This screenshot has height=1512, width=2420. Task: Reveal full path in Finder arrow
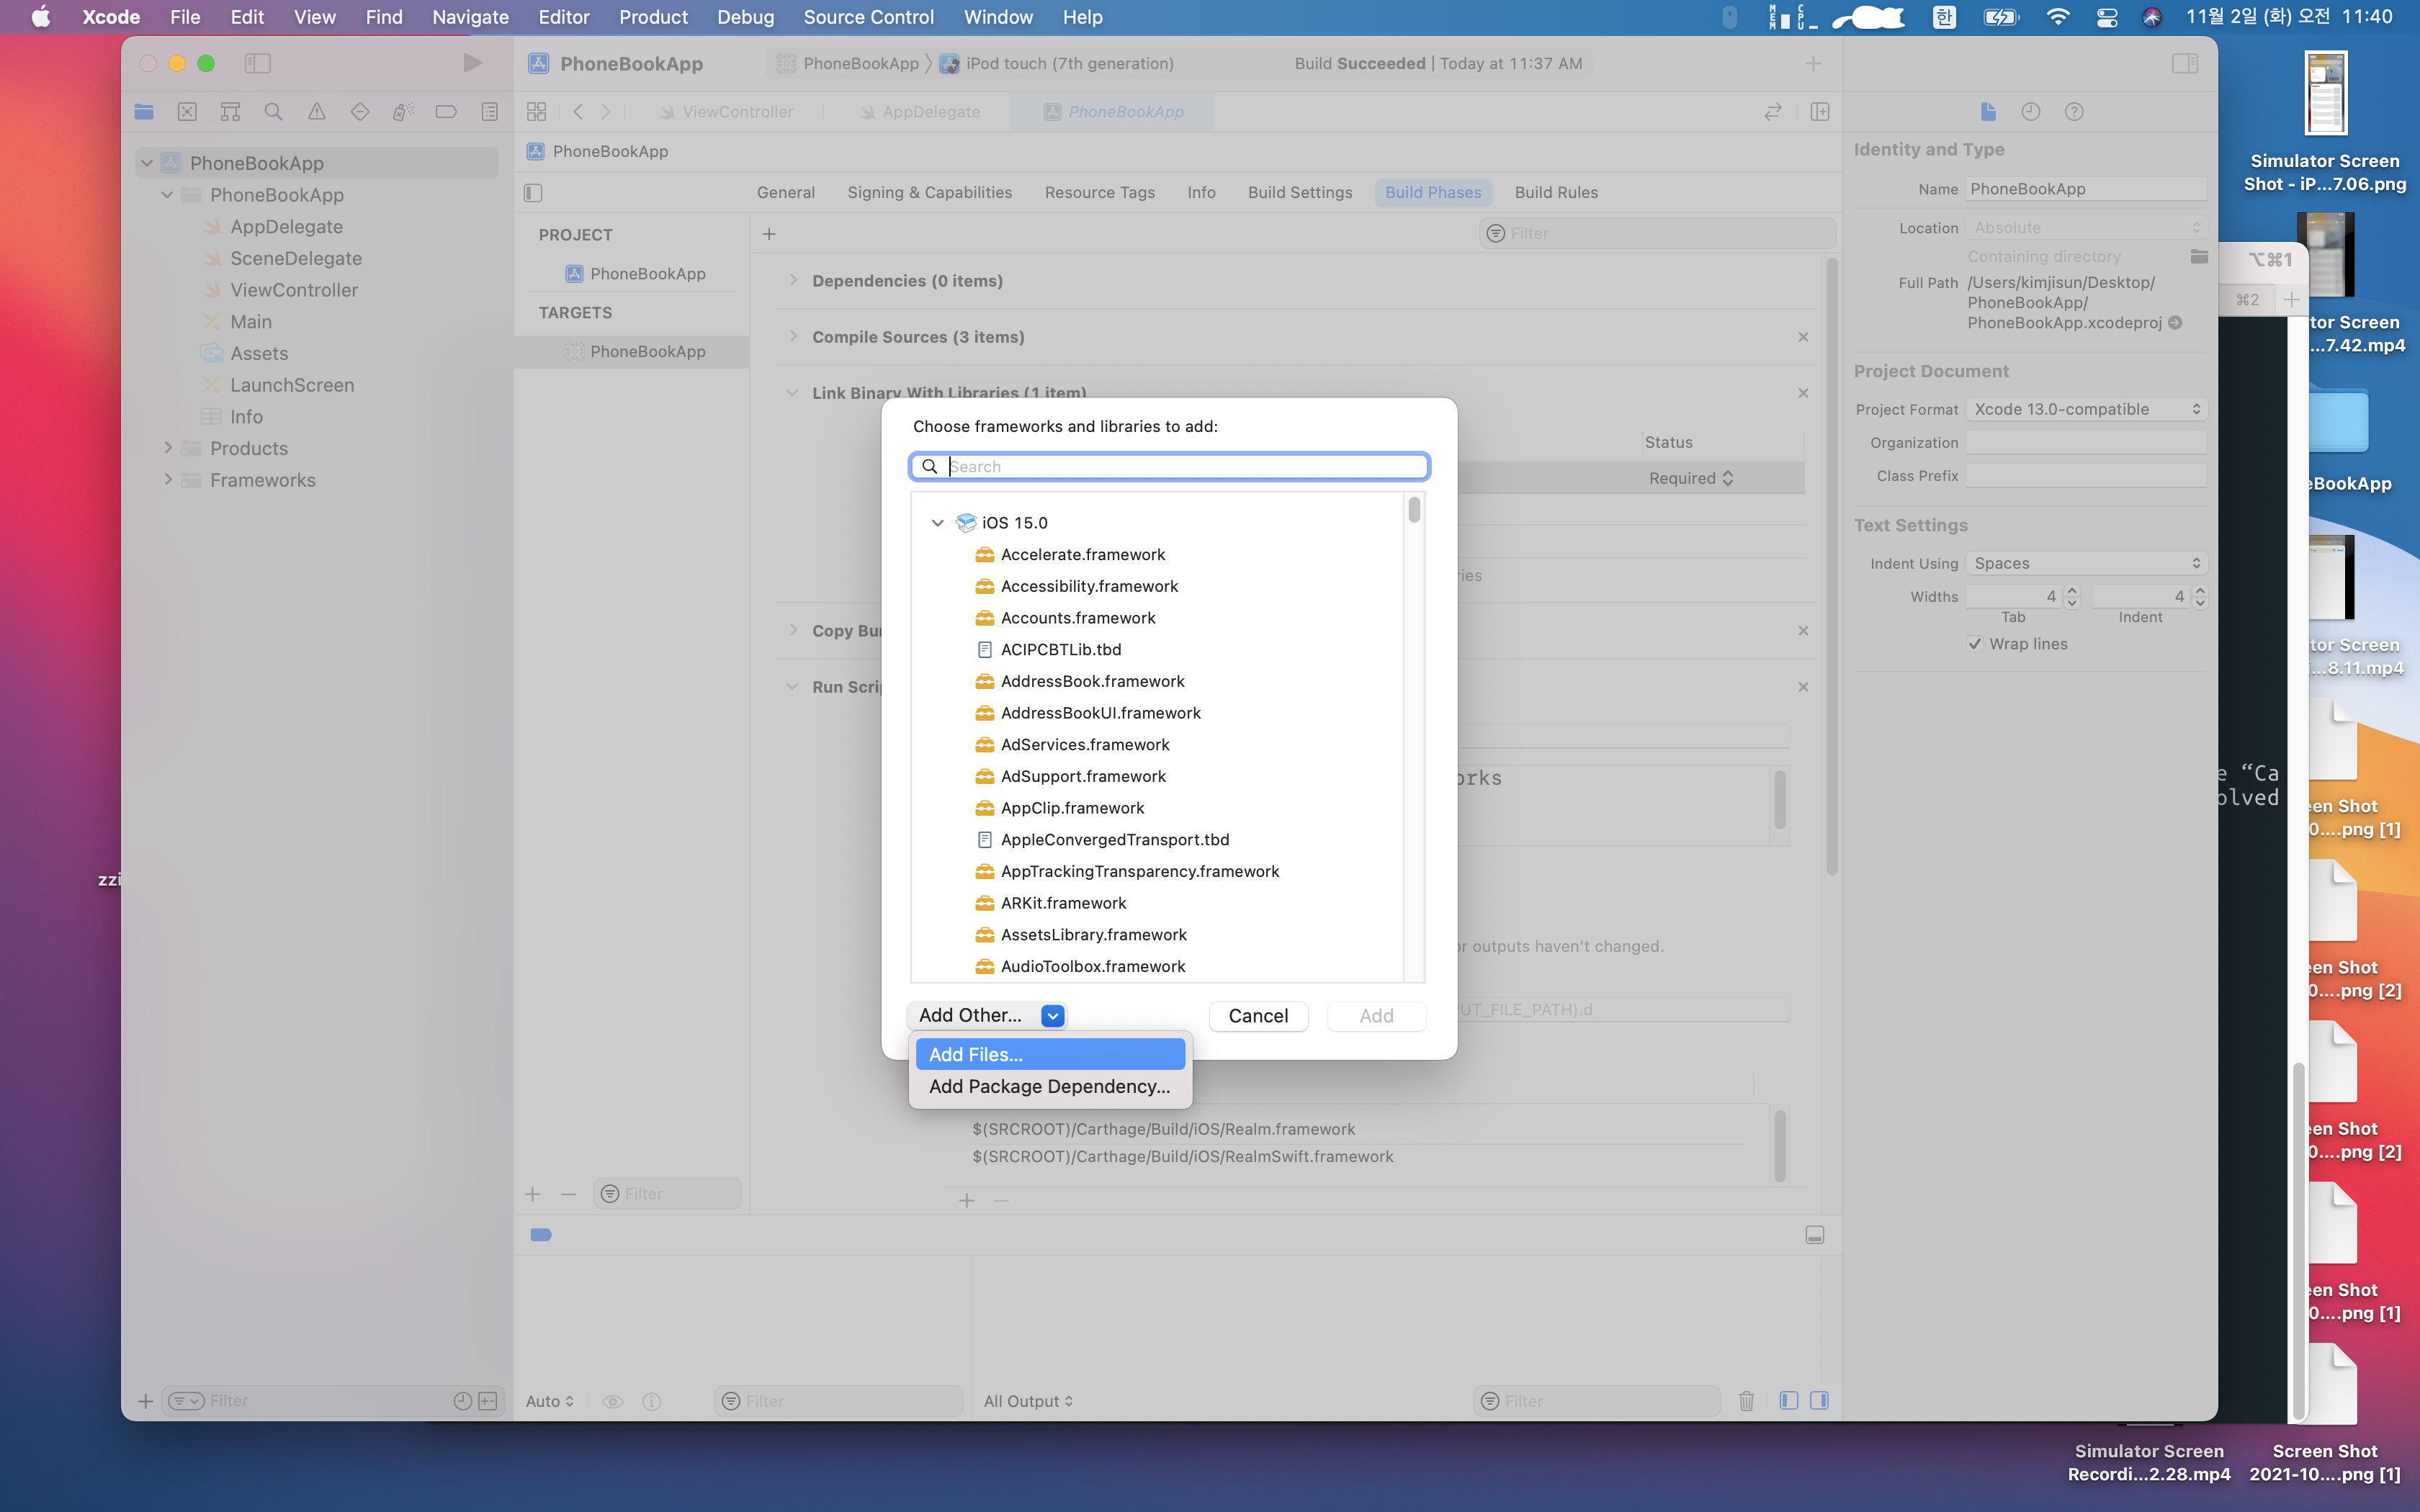click(2175, 323)
